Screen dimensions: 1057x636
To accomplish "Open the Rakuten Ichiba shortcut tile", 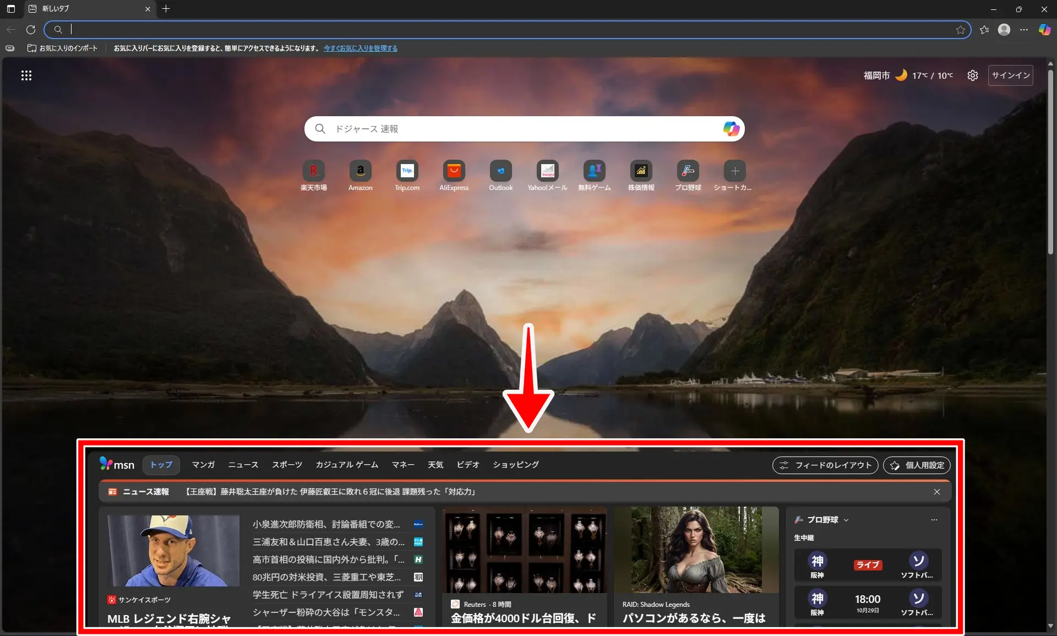I will tap(313, 171).
